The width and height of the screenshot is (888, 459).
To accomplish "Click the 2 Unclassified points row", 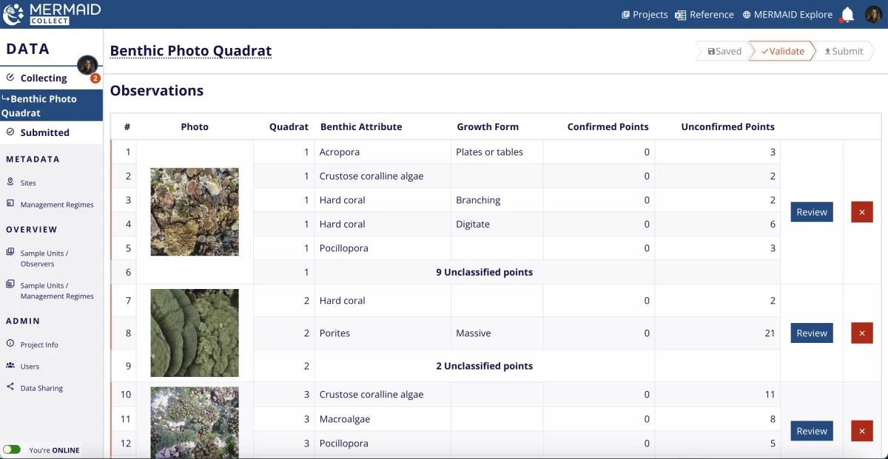I will click(x=484, y=366).
